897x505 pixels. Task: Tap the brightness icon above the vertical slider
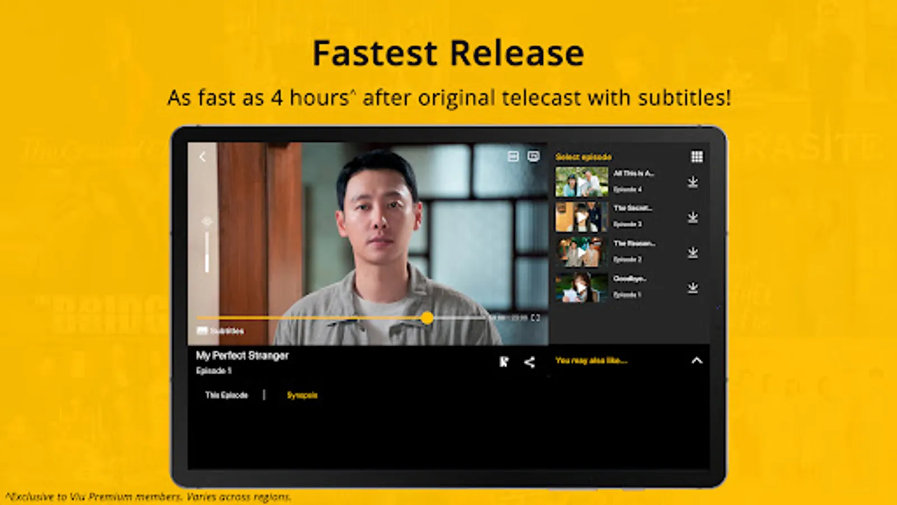207,222
